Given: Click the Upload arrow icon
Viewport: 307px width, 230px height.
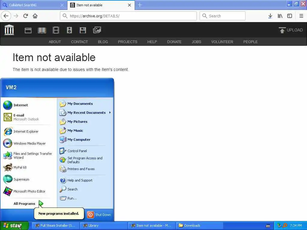Looking at the screenshot, I should point(282,30).
